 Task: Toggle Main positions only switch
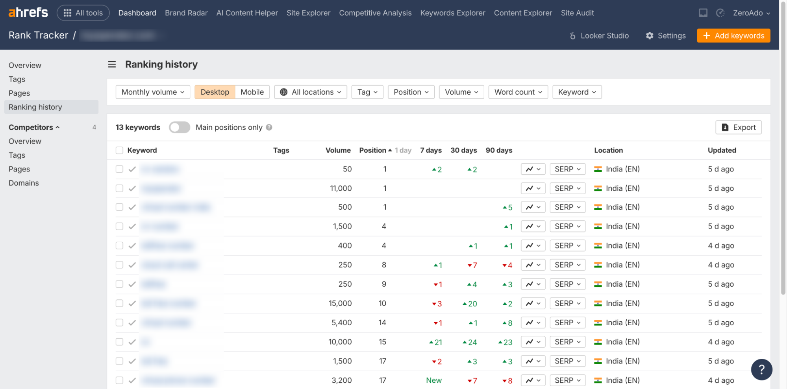tap(180, 127)
